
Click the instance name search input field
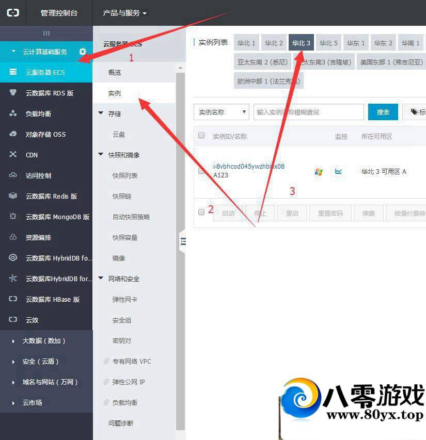click(x=309, y=112)
